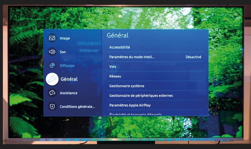Click the Son speaker icon
251x149 pixels.
[52, 52]
